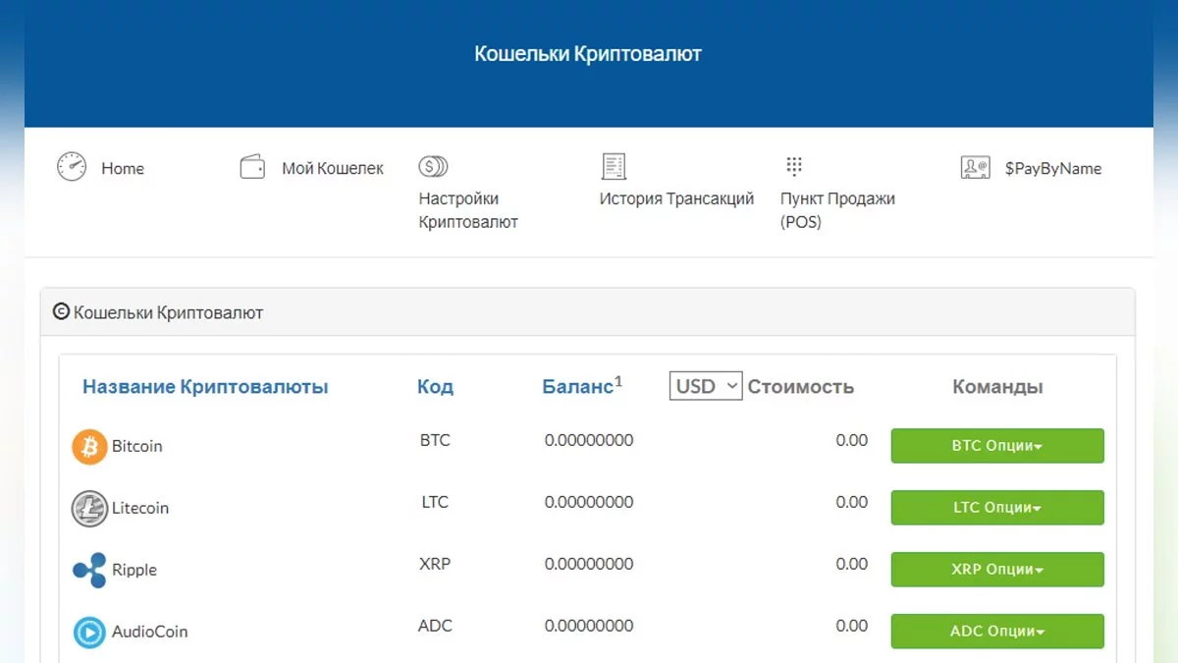Click the receipt icon above История Трансакций

(x=614, y=166)
